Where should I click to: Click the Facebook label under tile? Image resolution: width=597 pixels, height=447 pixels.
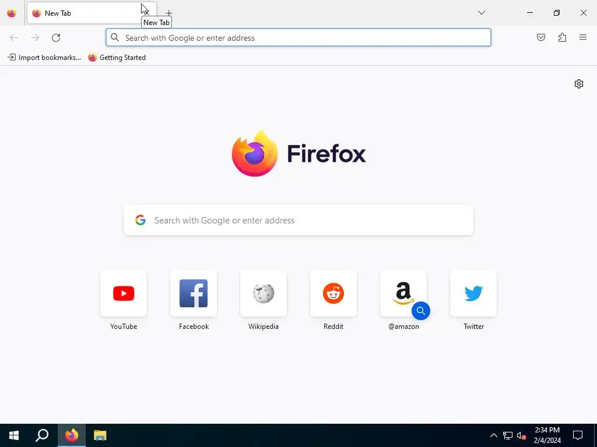pyautogui.click(x=194, y=326)
